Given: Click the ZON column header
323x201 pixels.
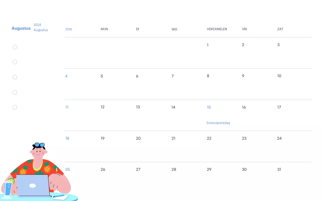Looking at the screenshot, I should (69, 29).
